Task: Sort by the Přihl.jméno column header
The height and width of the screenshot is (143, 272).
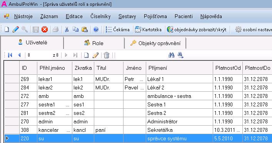Action: coord(55,68)
